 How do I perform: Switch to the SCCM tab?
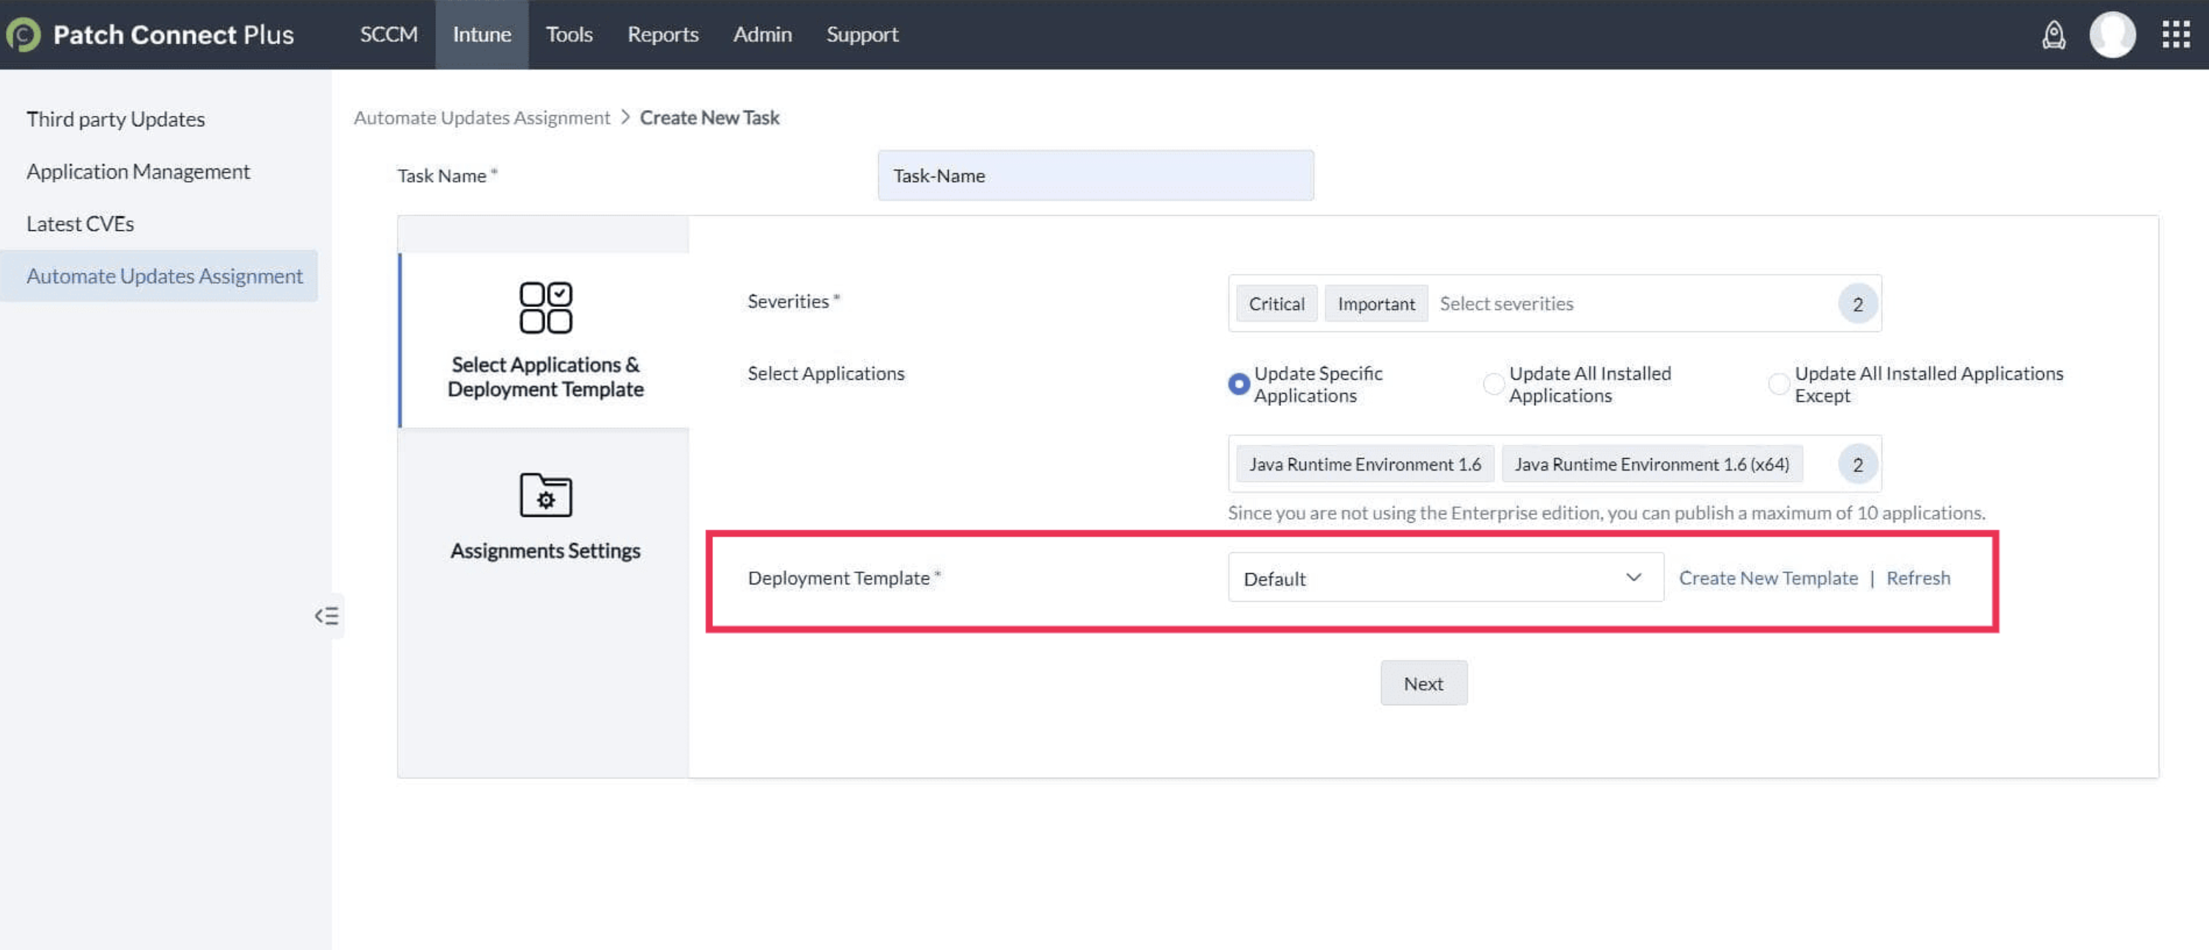tap(388, 34)
